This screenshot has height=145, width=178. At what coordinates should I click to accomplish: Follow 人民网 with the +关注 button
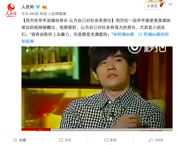(152, 6)
